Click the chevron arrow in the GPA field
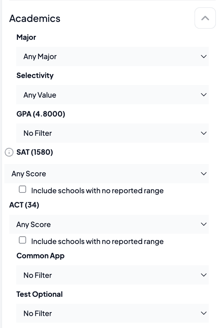The height and width of the screenshot is (328, 220). pos(203,133)
